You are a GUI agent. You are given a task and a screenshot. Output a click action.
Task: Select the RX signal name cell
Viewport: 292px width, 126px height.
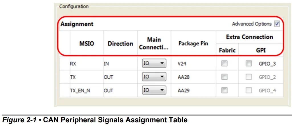[x=73, y=64]
